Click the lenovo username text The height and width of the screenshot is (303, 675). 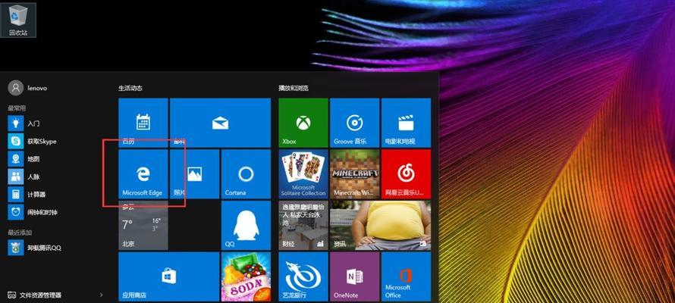[37, 88]
